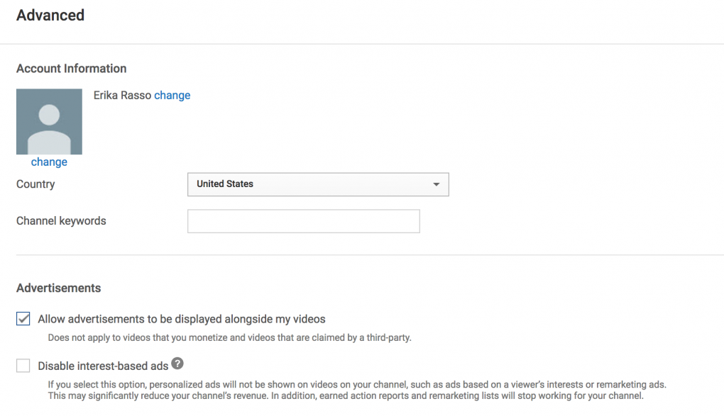Click the Allow advertisements alongside my videos label
724x416 pixels.
[x=182, y=319]
